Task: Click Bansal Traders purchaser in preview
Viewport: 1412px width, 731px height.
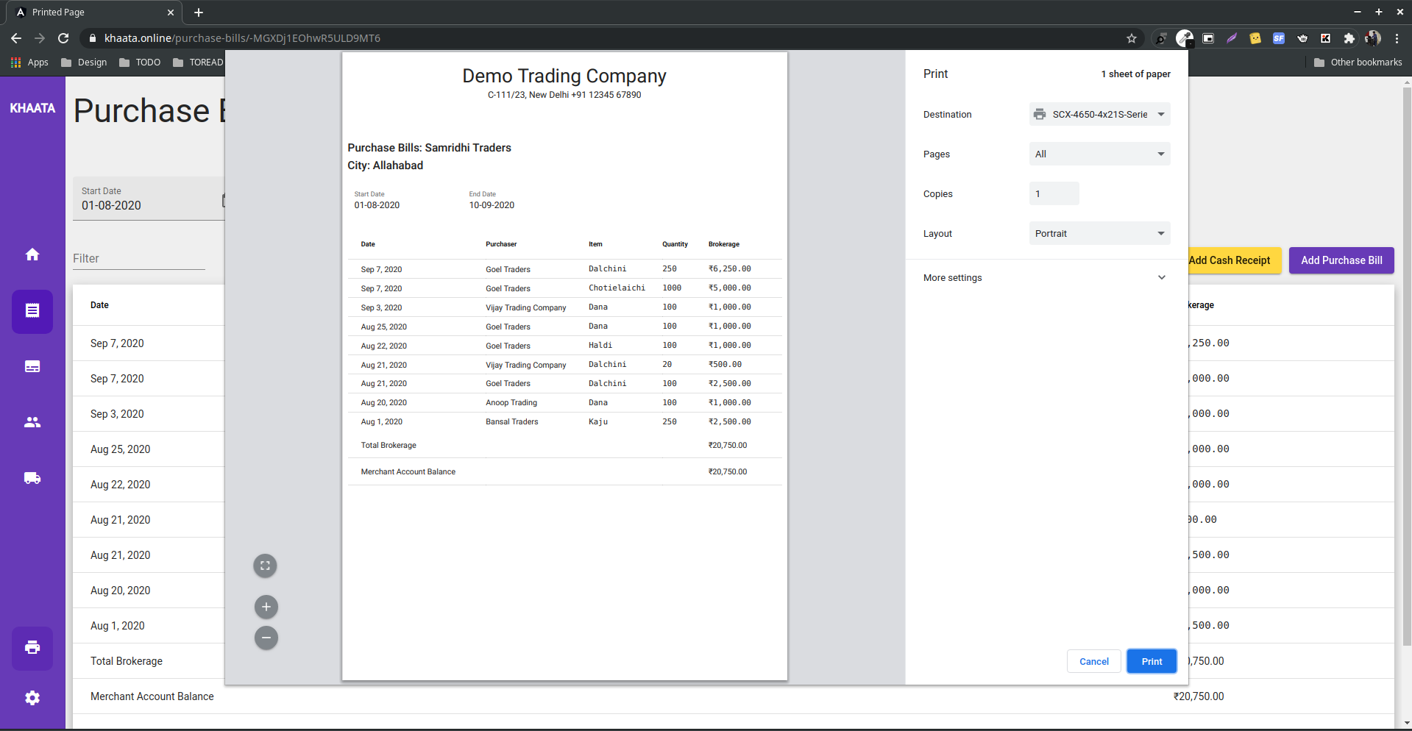Action: [512, 421]
